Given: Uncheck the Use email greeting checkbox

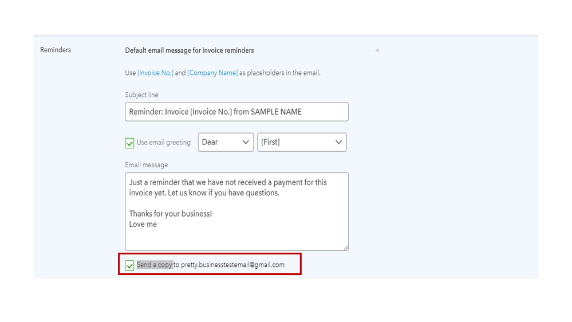Looking at the screenshot, I should point(130,143).
